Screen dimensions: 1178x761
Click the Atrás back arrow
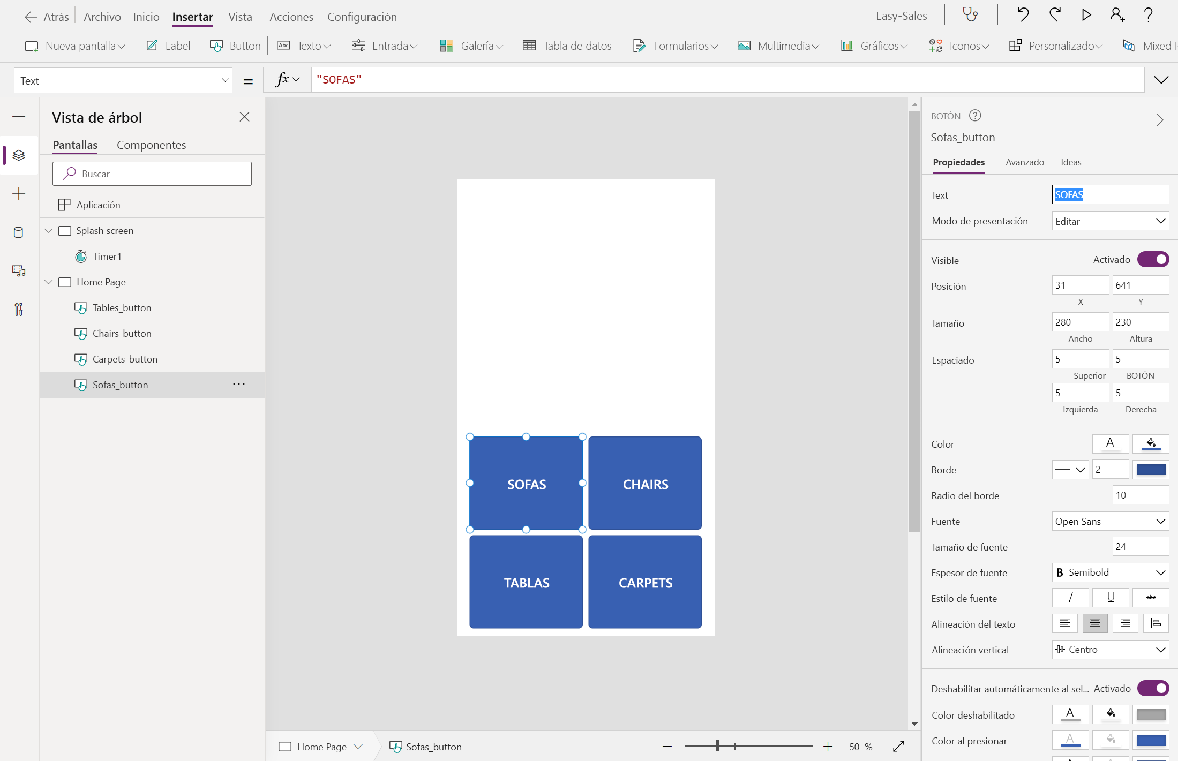coord(31,17)
